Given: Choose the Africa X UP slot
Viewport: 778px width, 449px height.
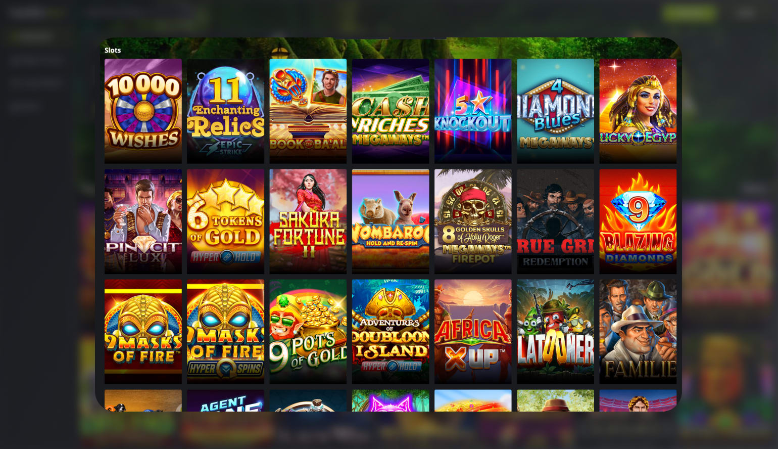Looking at the screenshot, I should point(473,332).
